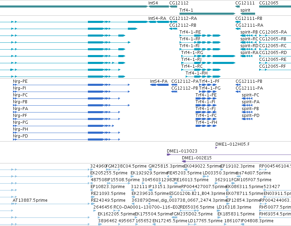Click EST EK185831.5prime
The width and height of the screenshot is (291, 226).
pyautogui.click(x=236, y=214)
